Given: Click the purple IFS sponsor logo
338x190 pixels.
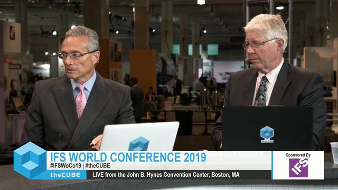Looking at the screenshot, I should pyautogui.click(x=298, y=168).
